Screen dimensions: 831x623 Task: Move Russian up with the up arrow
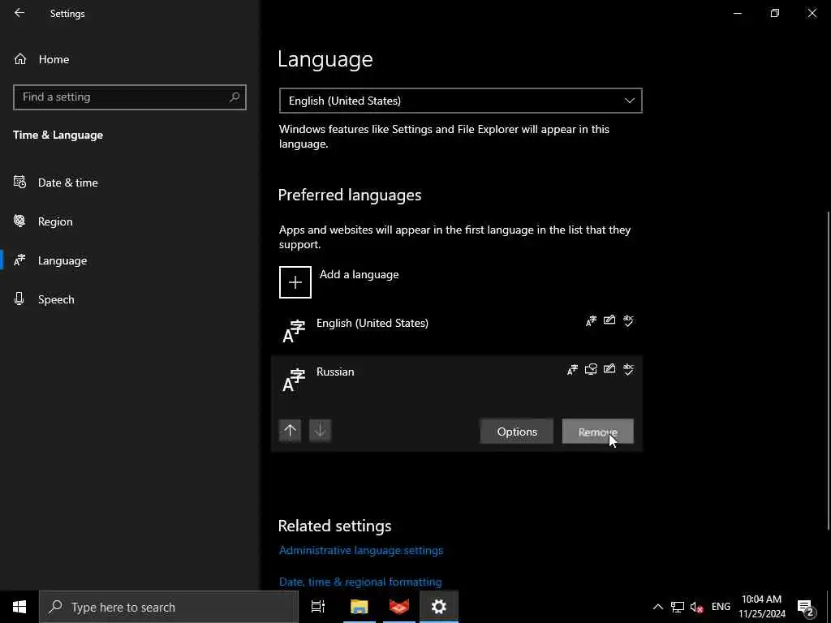point(290,431)
